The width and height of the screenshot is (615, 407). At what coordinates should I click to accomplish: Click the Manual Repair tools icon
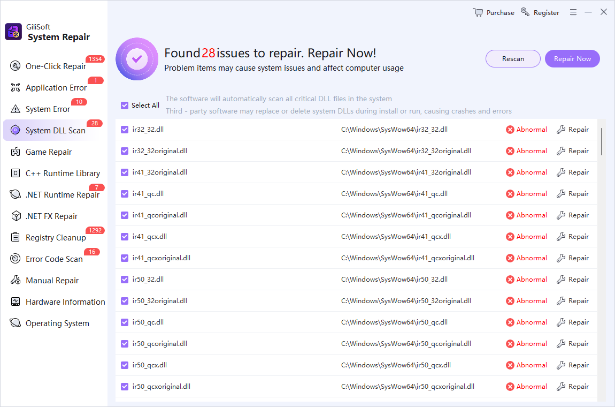coord(16,280)
